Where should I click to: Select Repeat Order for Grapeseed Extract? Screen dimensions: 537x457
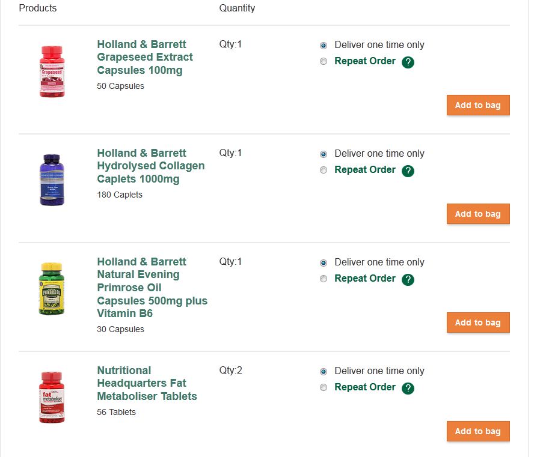tap(324, 61)
